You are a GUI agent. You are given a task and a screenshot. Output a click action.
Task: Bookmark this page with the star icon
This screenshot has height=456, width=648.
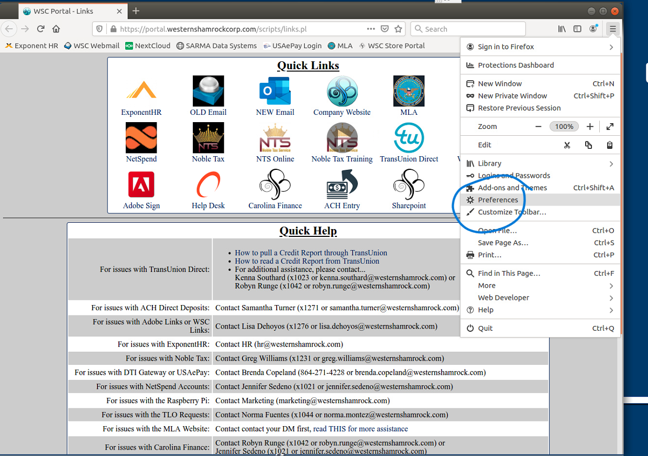point(399,29)
